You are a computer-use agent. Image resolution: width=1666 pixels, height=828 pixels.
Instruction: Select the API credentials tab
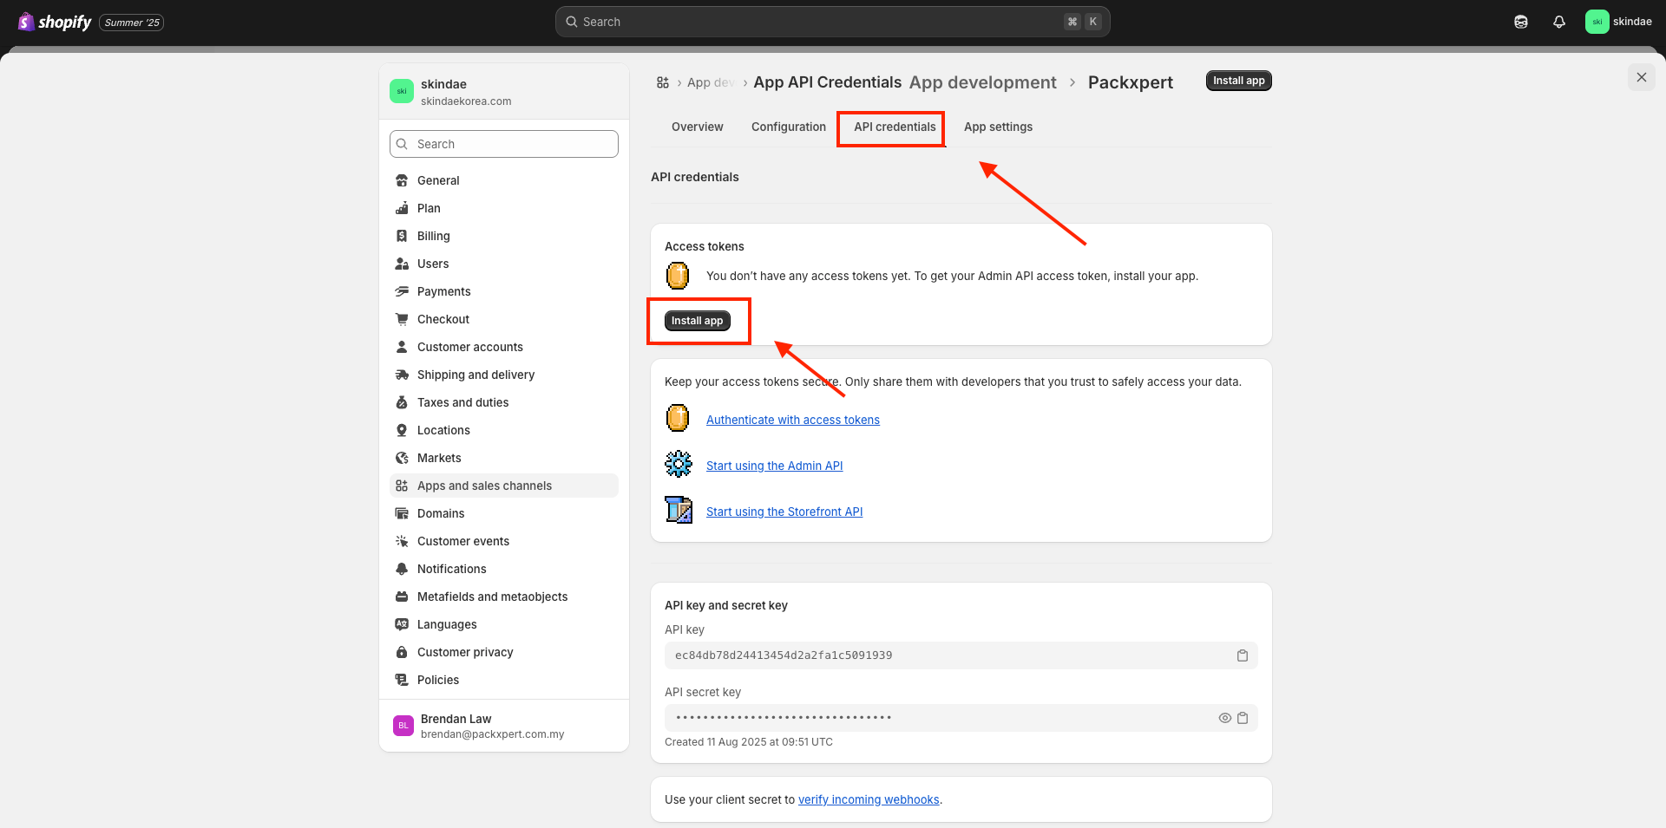click(x=895, y=127)
